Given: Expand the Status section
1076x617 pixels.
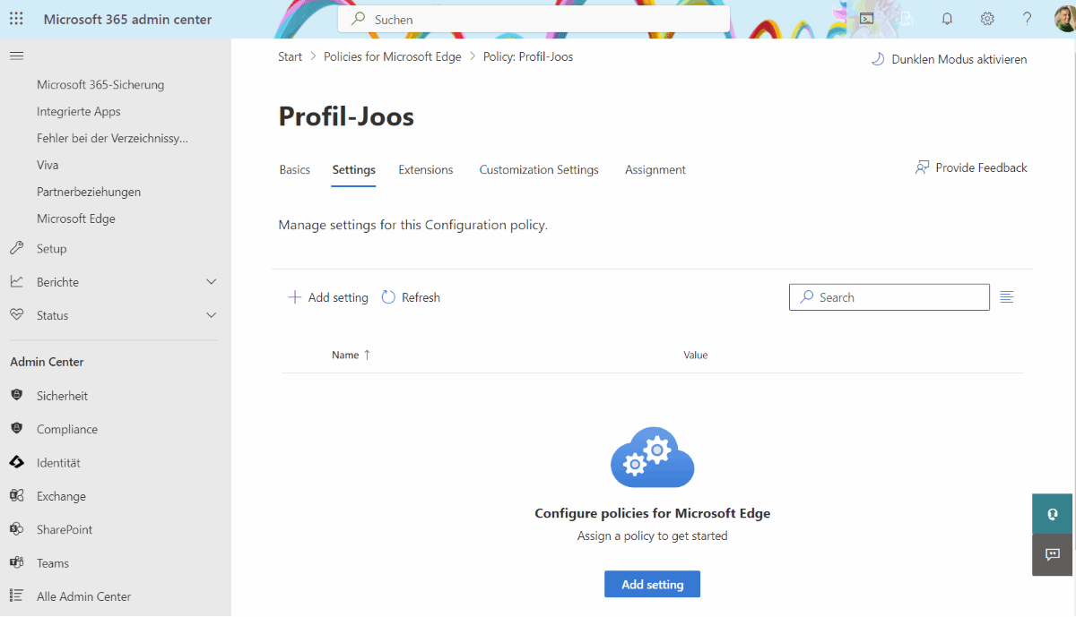Looking at the screenshot, I should [x=212, y=314].
